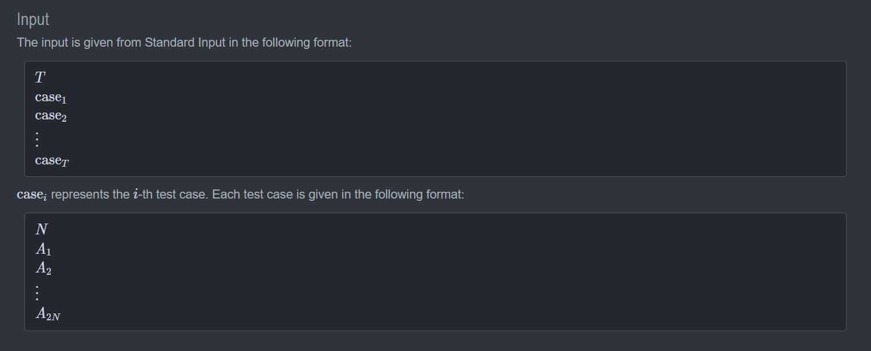This screenshot has width=871, height=351.
Task: Click the case1 line in the format block
Action: pyautogui.click(x=51, y=98)
